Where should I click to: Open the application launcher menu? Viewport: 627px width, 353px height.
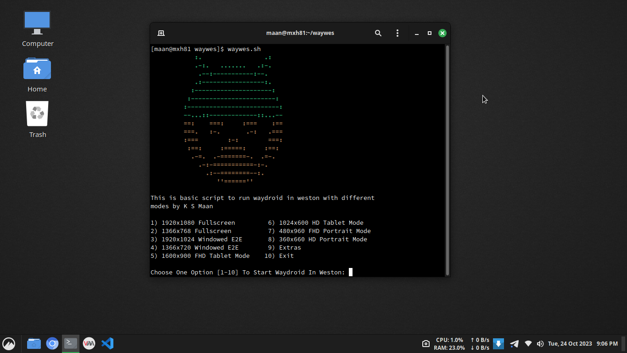pyautogui.click(x=9, y=344)
